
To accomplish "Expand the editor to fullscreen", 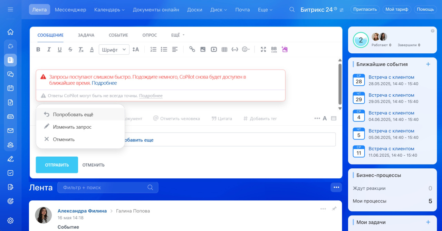I will tap(263, 50).
